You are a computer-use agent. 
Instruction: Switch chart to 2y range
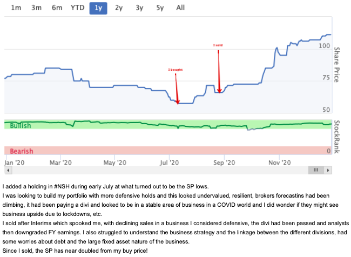[x=119, y=8]
